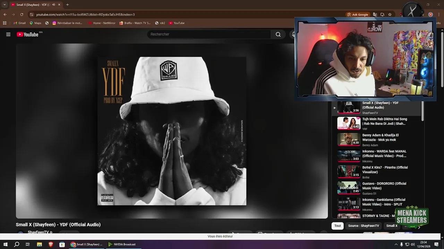Image resolution: width=444 pixels, height=249 pixels.
Task: Select video title Small X (Shayfeen) - YDF
Action: (58, 224)
